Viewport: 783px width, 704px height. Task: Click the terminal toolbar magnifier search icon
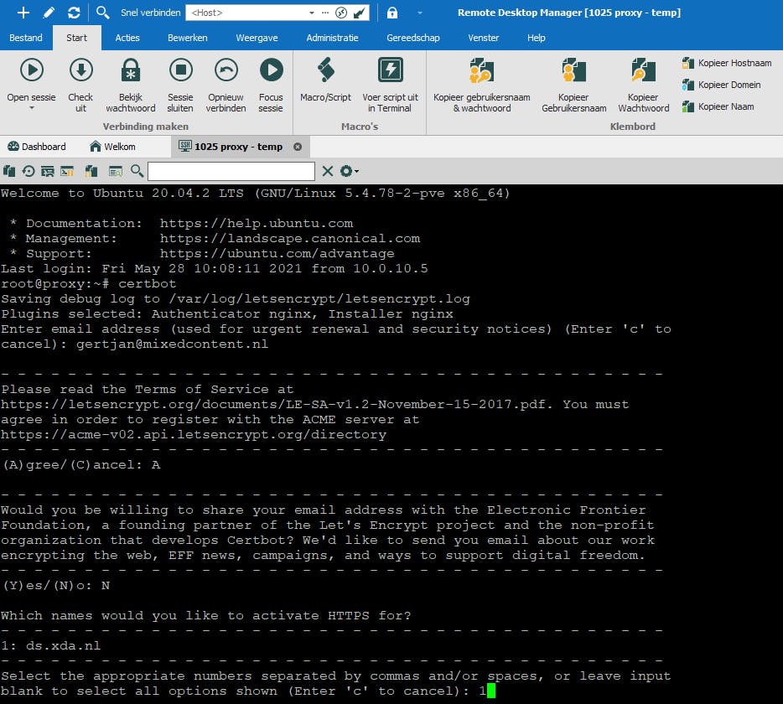click(x=137, y=171)
